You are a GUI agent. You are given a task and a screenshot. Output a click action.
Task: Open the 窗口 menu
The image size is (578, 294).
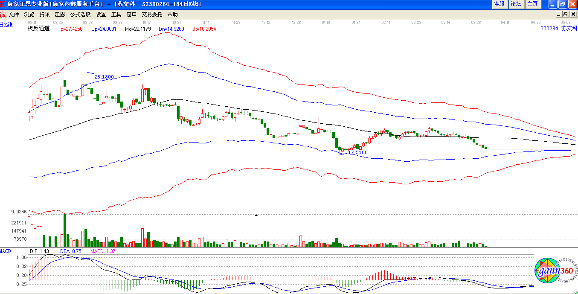(132, 14)
